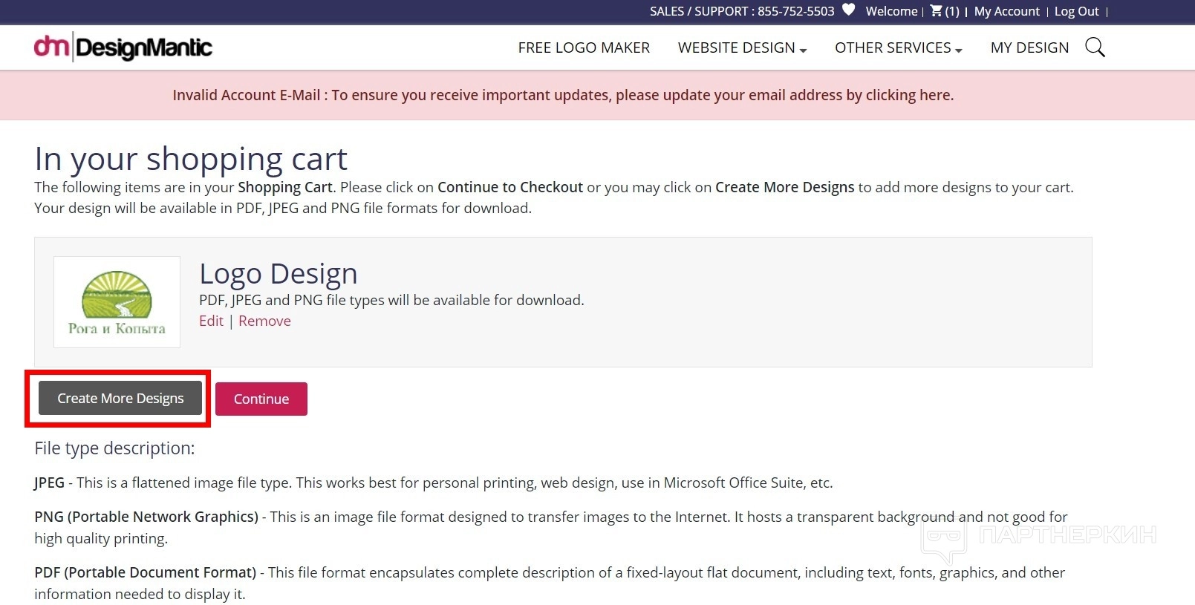Viewport: 1195px width, 605px height.
Task: Expand the Other Services dropdown
Action: [898, 48]
